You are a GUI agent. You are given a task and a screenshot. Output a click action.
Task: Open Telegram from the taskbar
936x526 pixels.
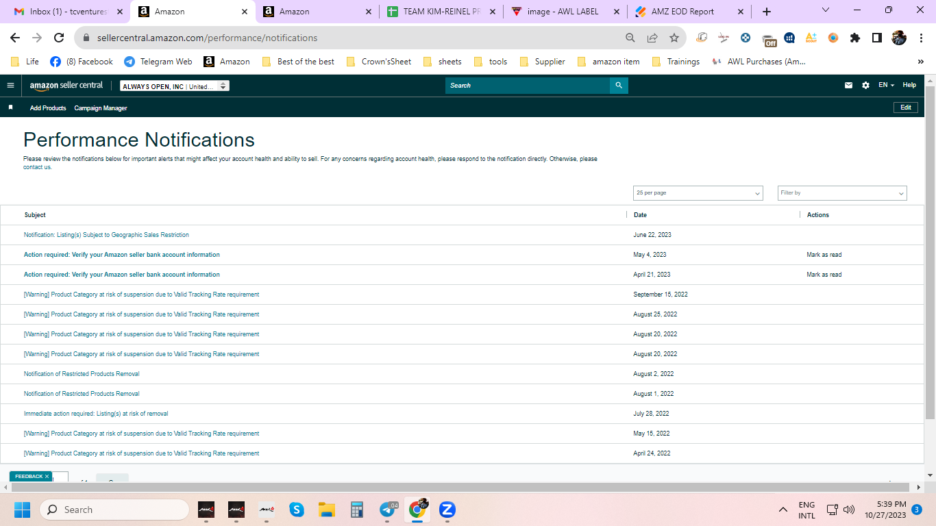click(389, 510)
